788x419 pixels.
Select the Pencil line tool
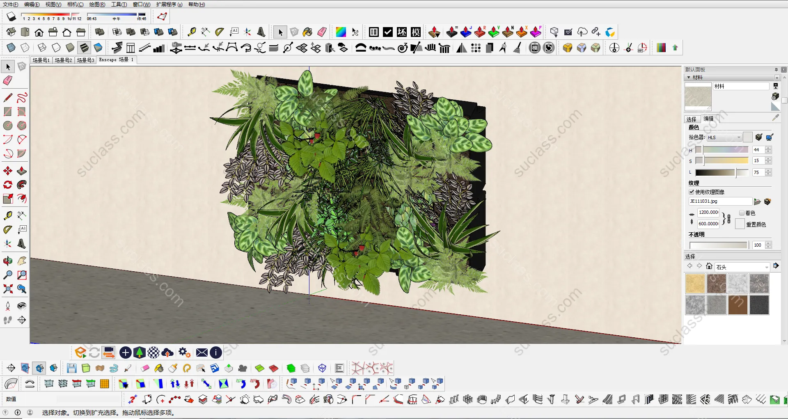click(x=8, y=98)
